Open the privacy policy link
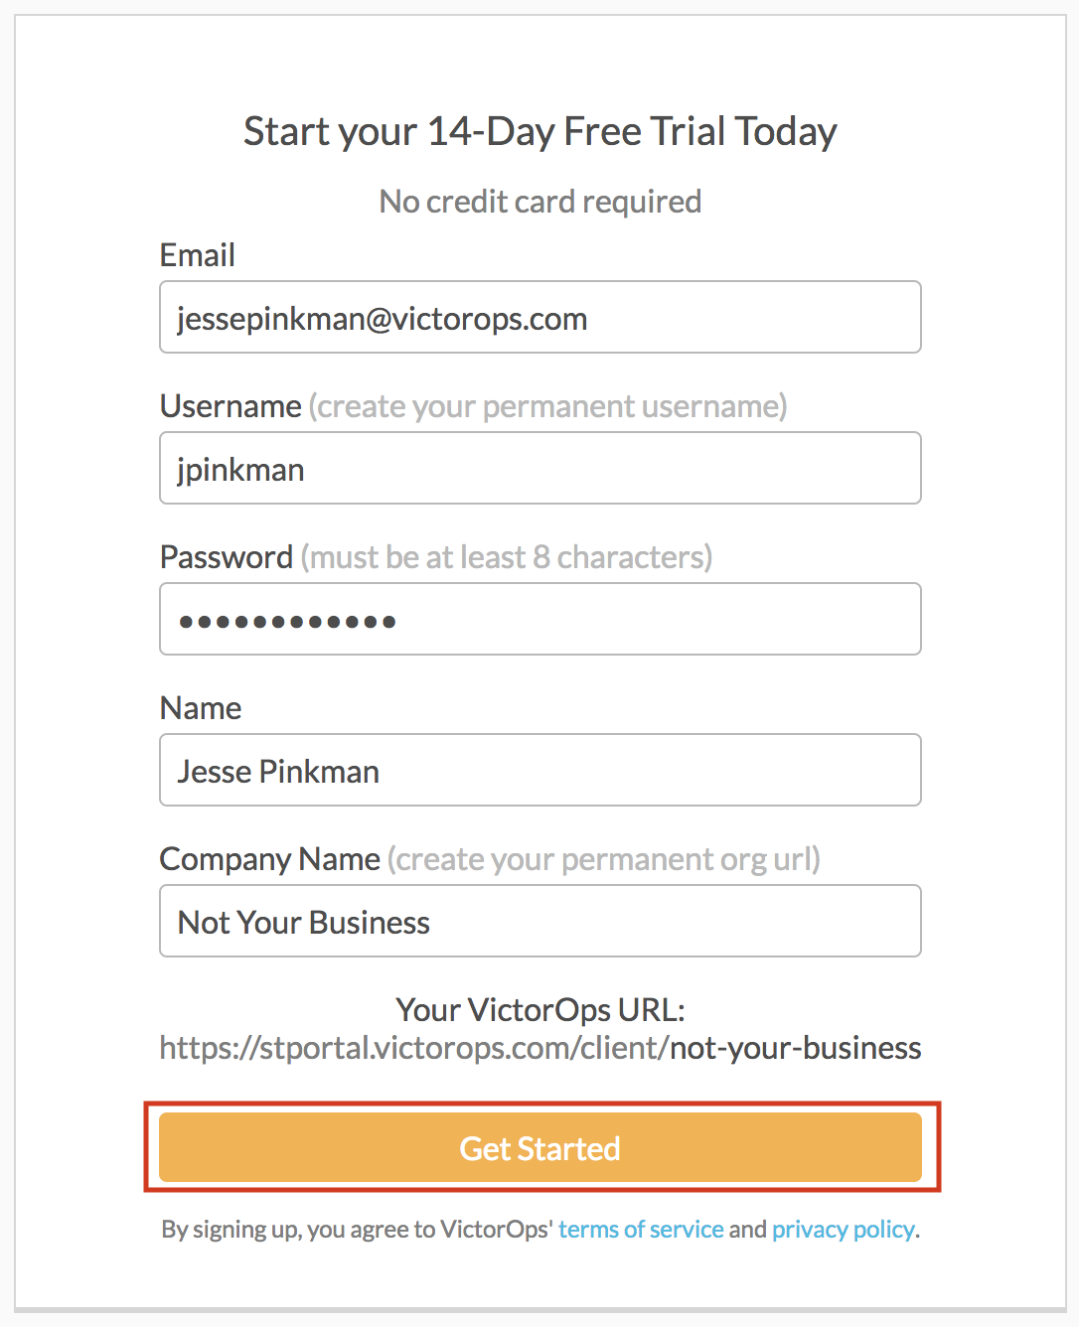This screenshot has width=1079, height=1327. click(x=844, y=1230)
